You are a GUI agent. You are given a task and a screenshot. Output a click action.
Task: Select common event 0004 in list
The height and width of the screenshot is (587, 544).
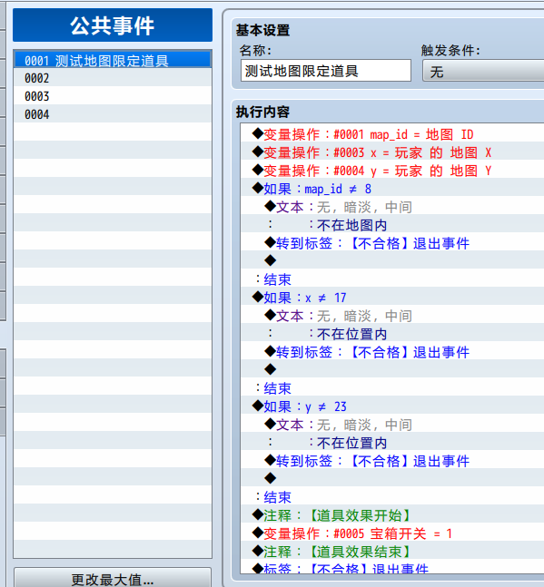pyautogui.click(x=113, y=114)
